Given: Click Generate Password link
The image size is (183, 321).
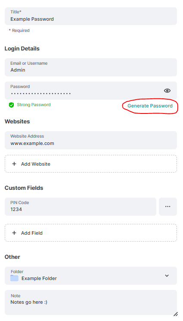Looking at the screenshot, I should [150, 106].
